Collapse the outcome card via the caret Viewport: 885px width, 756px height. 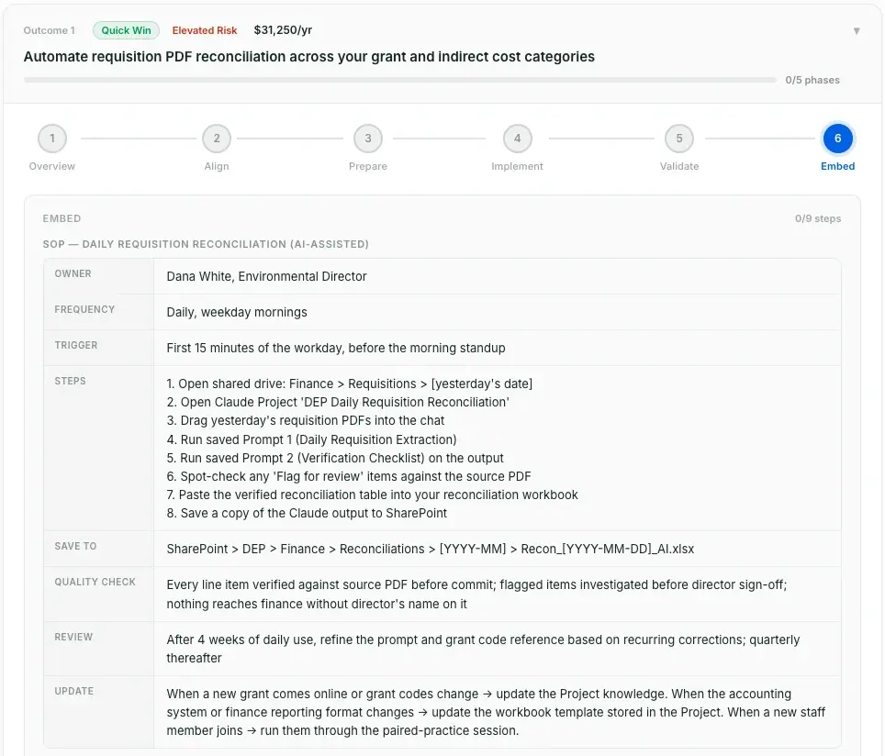click(857, 30)
